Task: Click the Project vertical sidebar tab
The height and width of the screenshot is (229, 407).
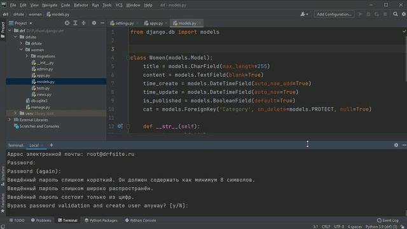Action: coord(3,30)
